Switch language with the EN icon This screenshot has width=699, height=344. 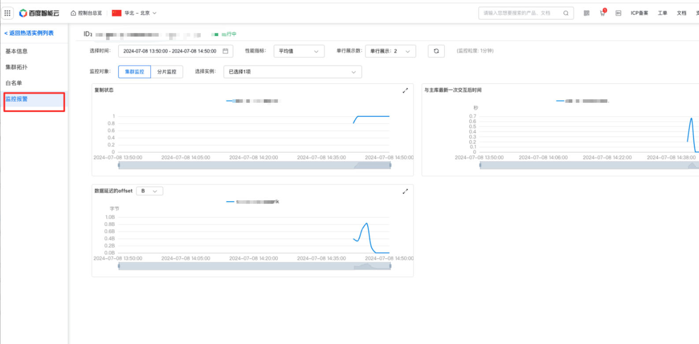coord(618,13)
